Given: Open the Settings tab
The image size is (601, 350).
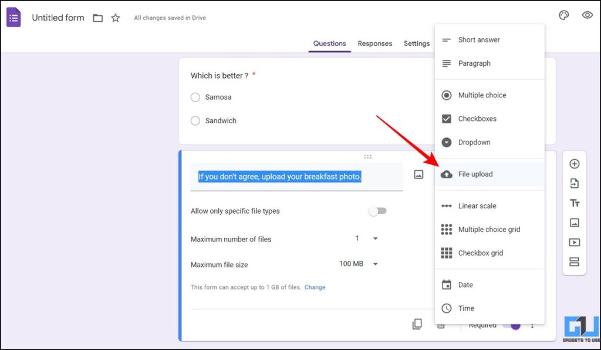Looking at the screenshot, I should coord(417,43).
